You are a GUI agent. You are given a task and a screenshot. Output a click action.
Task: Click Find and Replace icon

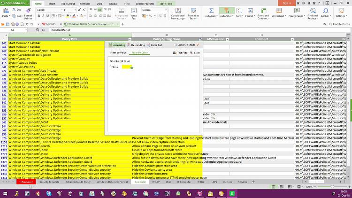pos(313,10)
